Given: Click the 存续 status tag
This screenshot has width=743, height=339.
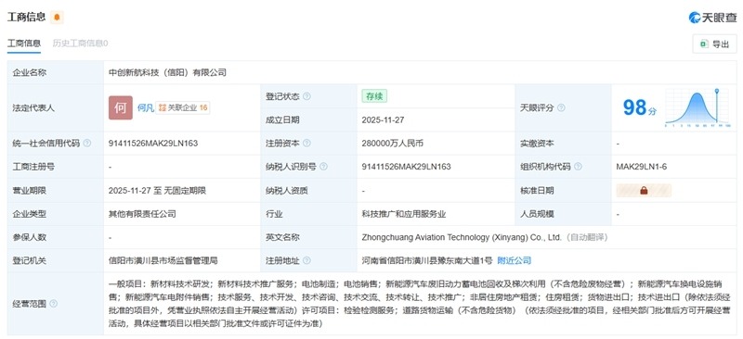Looking at the screenshot, I should pyautogui.click(x=374, y=96).
